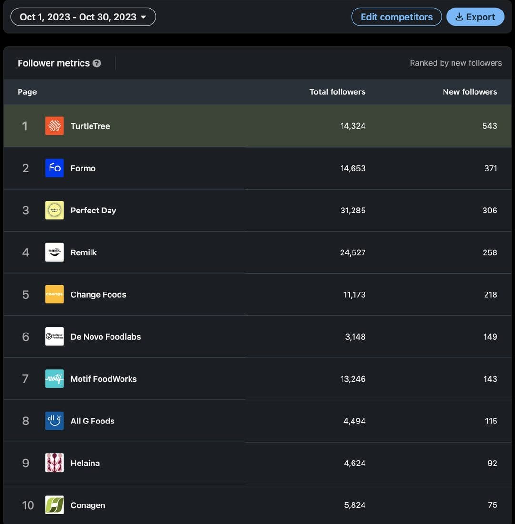The height and width of the screenshot is (524, 515).
Task: Click the All G Foods logo
Action: [54, 421]
